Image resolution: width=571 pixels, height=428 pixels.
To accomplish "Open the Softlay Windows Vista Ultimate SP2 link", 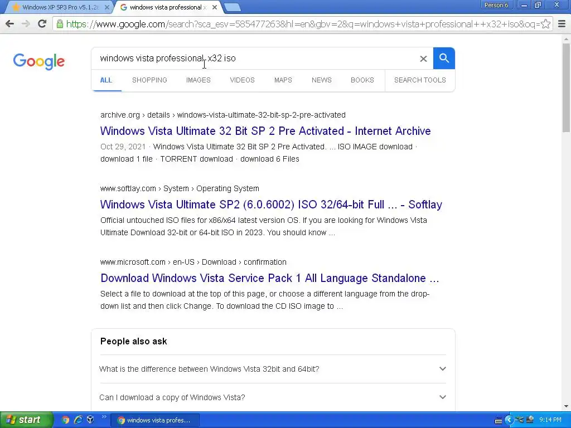I will click(272, 205).
